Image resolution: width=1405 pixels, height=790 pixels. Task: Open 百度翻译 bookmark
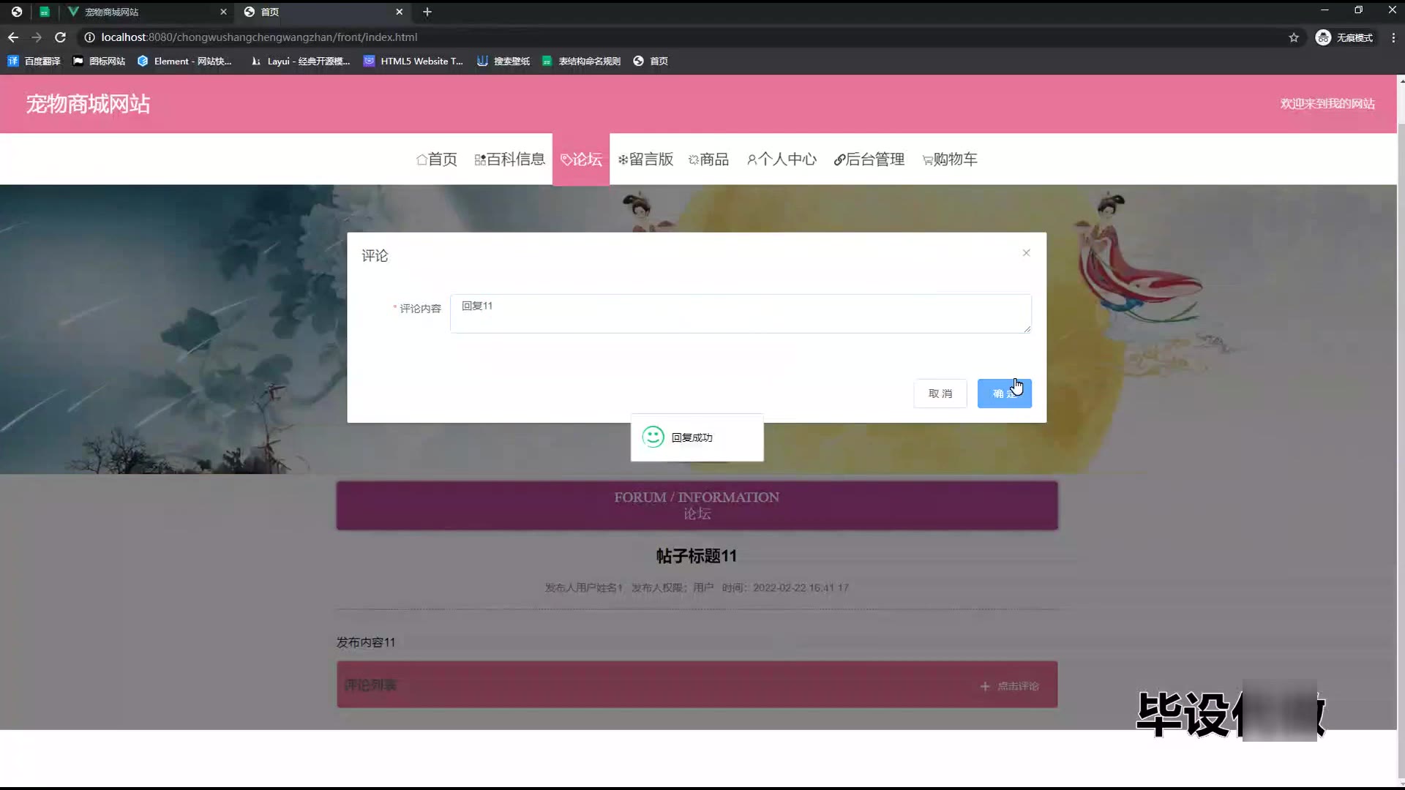pos(34,61)
